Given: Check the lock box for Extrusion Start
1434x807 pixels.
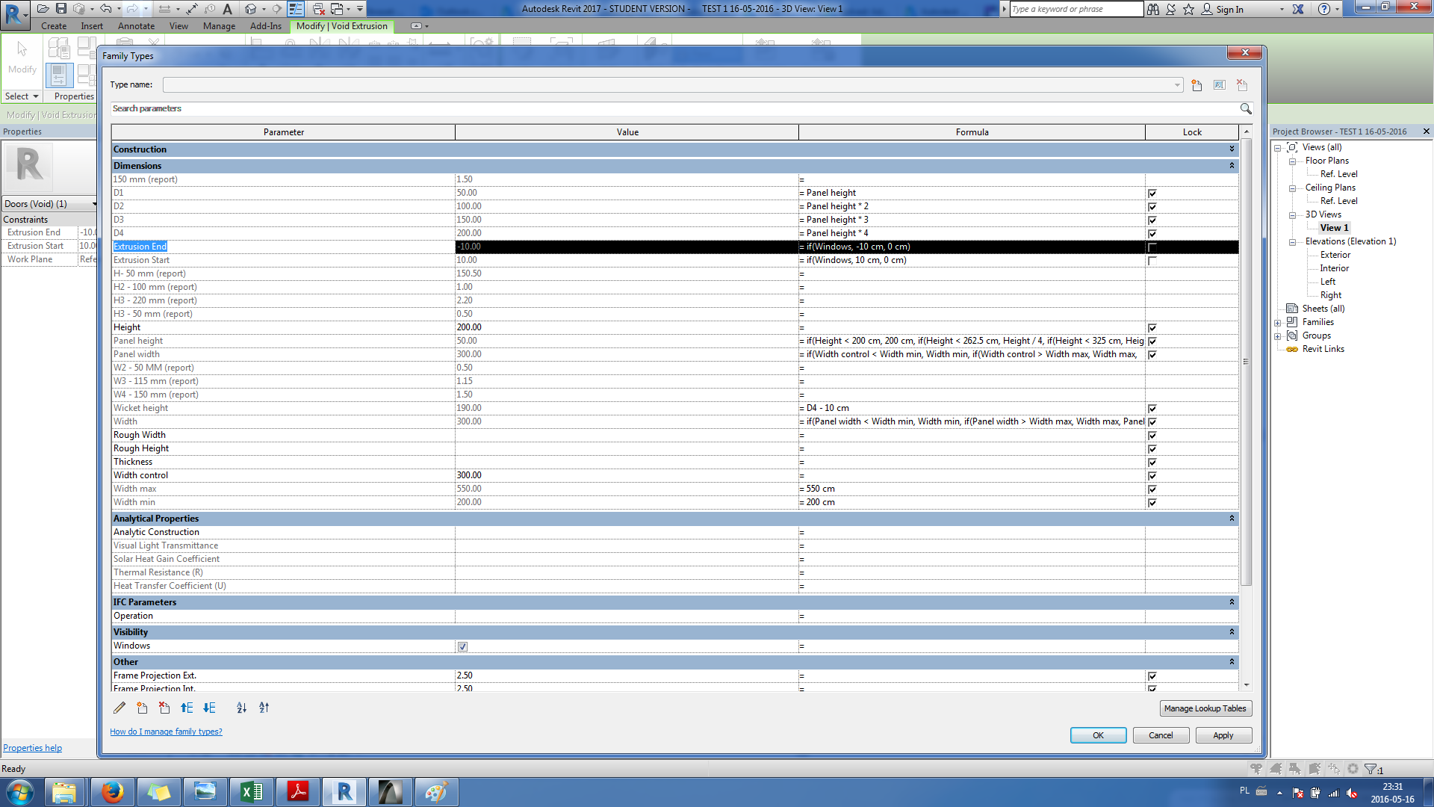Looking at the screenshot, I should click(x=1152, y=261).
